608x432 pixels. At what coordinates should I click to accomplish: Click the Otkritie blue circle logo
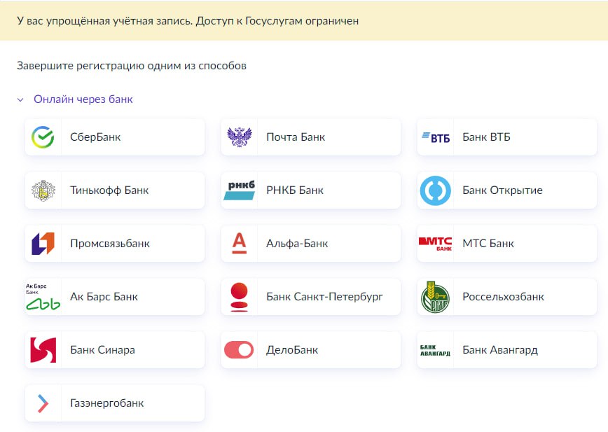tap(436, 190)
